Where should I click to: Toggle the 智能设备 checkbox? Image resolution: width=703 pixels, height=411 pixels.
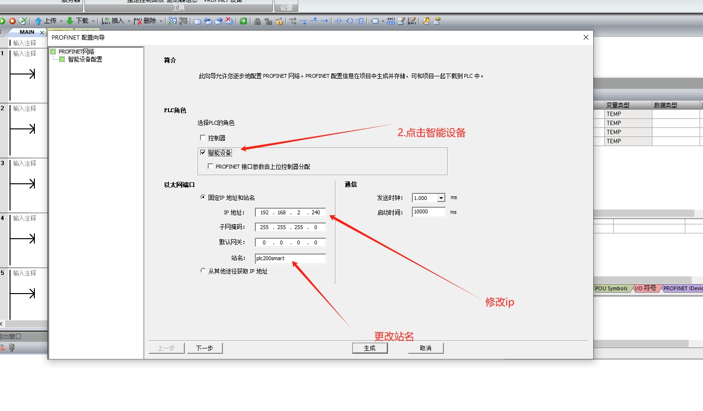[203, 152]
